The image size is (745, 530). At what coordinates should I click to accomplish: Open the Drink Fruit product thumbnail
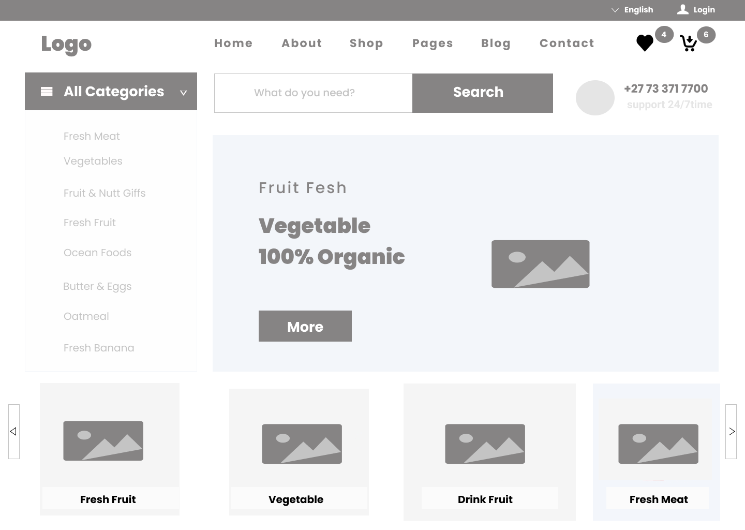485,444
